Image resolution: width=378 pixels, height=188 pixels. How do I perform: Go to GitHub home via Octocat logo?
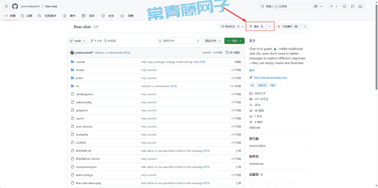[x=15, y=7]
